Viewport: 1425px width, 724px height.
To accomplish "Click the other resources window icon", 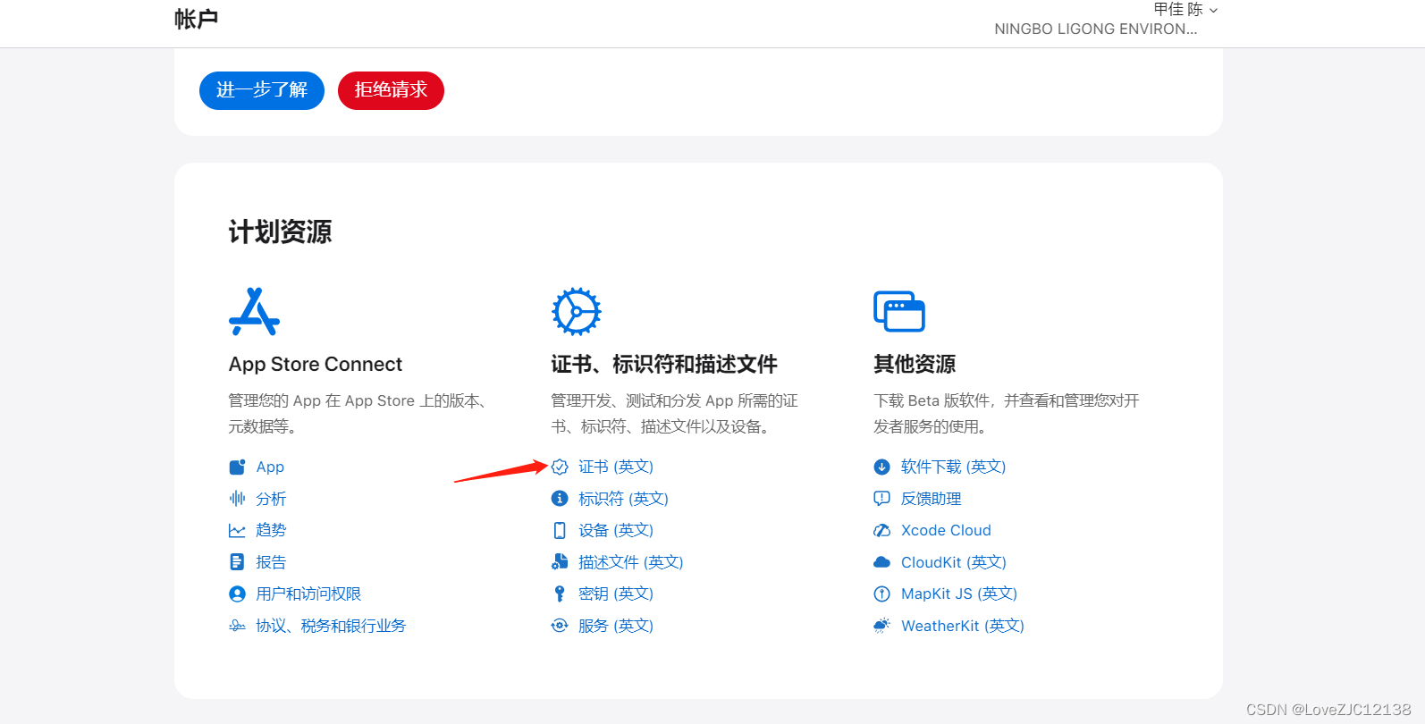I will tap(899, 311).
